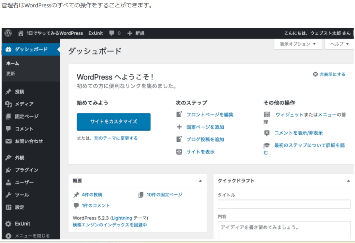Open 更新 submenu under dashboard
The width and height of the screenshot is (355, 243).
click(11, 74)
